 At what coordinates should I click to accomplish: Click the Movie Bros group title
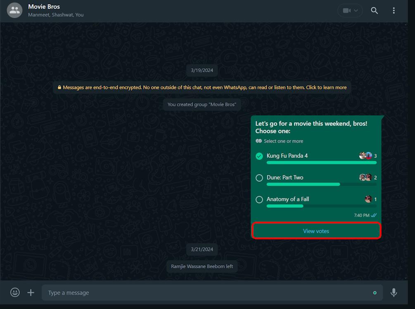pyautogui.click(x=44, y=7)
